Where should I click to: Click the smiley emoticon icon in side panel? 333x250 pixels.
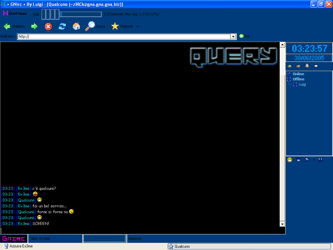[x=289, y=160]
